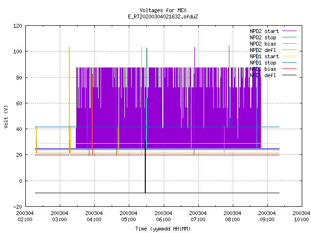This screenshot has width=311, height=233.
Task: Click the y-axis tick value 80
Action: pyautogui.click(x=19, y=78)
